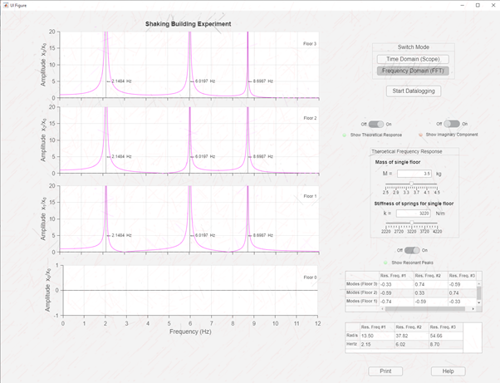
Task: Toggle the Show Theoretical Response switch
Action: tap(376, 124)
